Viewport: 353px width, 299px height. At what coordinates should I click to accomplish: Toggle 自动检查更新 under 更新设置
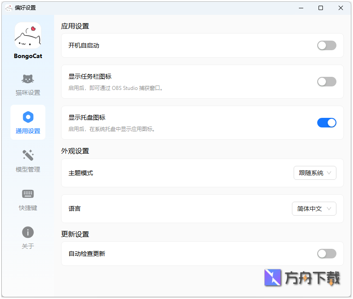click(326, 254)
